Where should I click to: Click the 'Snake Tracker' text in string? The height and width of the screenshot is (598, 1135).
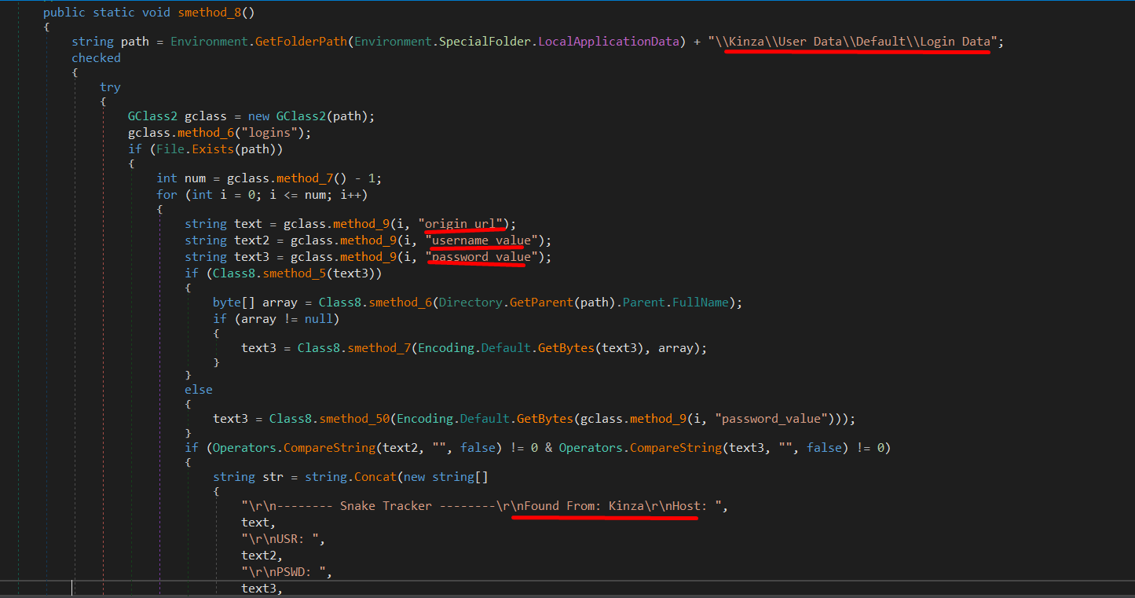pos(386,506)
